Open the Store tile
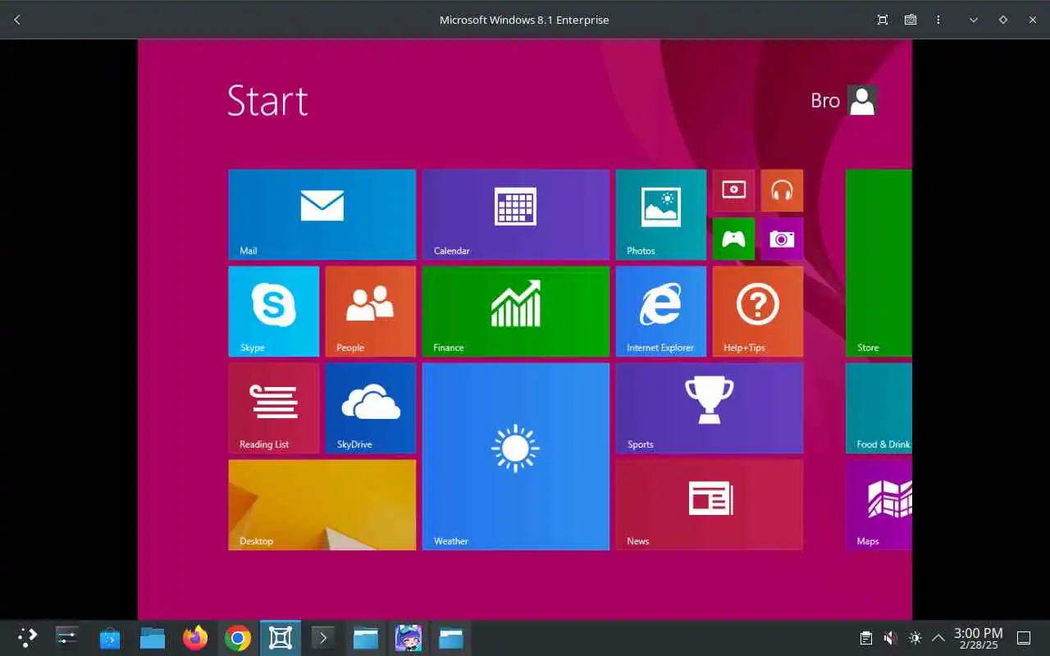Image resolution: width=1050 pixels, height=656 pixels. (879, 263)
